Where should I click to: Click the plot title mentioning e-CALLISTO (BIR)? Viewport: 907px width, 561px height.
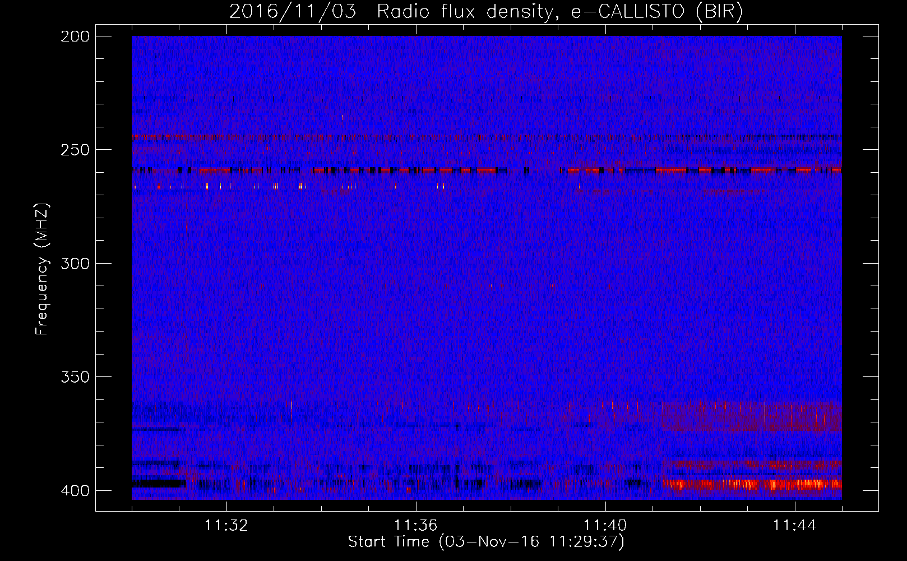(x=486, y=12)
